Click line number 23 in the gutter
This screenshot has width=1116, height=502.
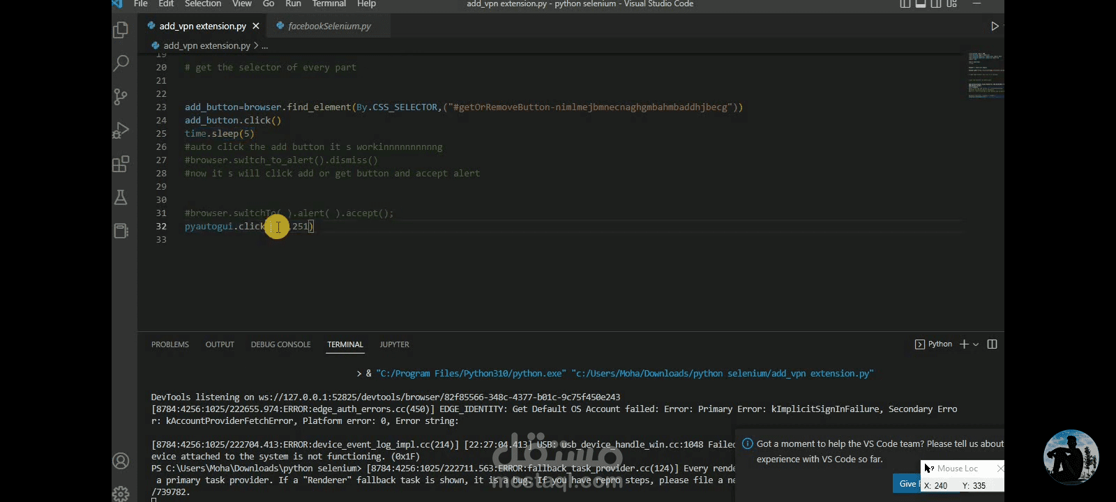pyautogui.click(x=161, y=107)
